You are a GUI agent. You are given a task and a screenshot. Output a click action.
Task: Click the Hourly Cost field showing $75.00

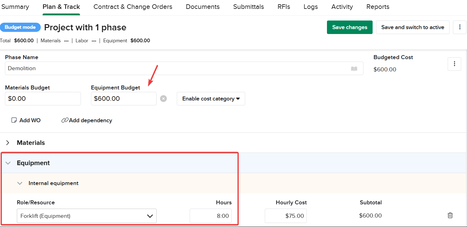point(286,216)
